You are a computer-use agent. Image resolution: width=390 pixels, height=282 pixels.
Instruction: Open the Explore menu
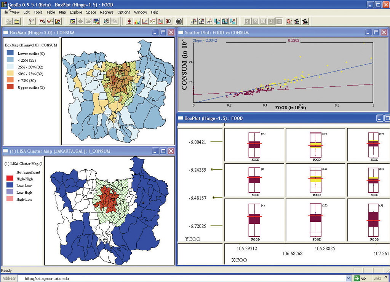pyautogui.click(x=76, y=12)
